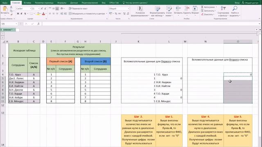Open the font color dropdown arrow
The height and width of the screenshot is (147, 262).
pos(46,13)
